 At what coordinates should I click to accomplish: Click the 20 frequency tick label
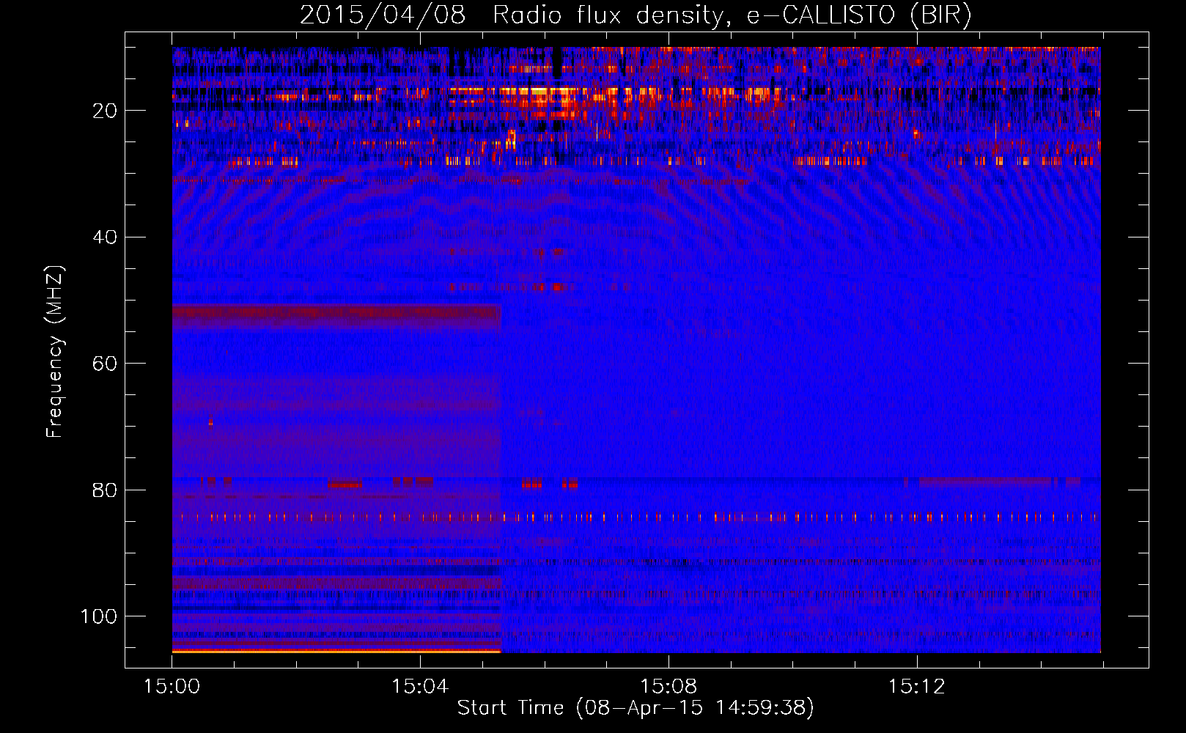(105, 111)
